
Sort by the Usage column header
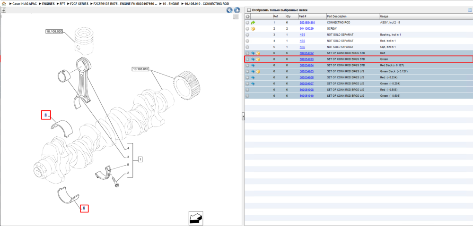(x=426, y=16)
